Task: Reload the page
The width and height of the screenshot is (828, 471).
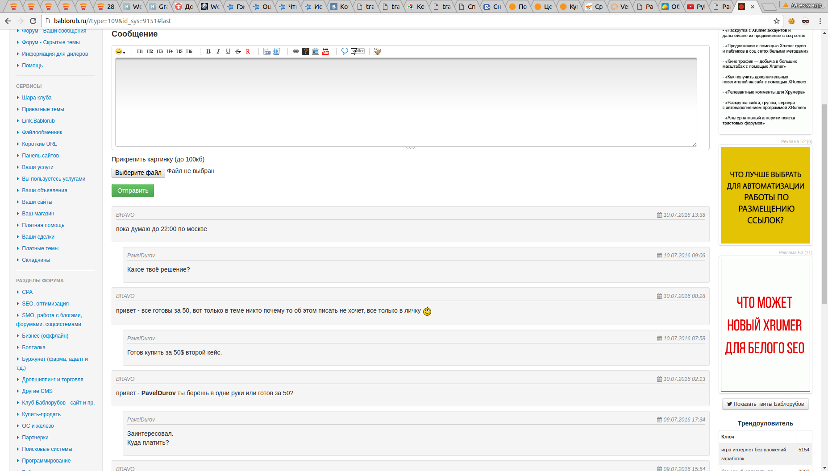Action: [x=33, y=21]
